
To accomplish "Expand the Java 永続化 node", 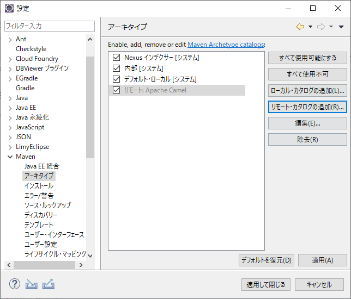I will [x=10, y=118].
